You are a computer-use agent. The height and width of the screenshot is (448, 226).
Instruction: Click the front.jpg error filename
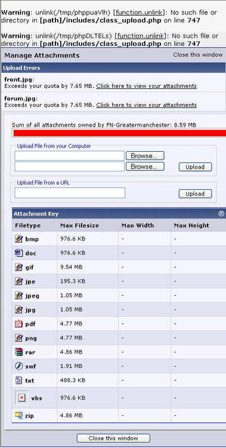18,79
